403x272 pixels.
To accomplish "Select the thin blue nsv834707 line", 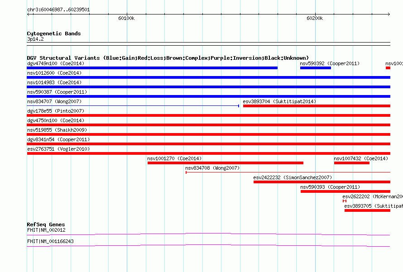I will point(133,106).
